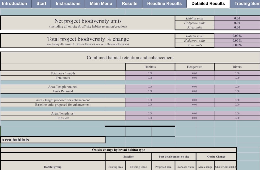
Task: Select Baseline units proposed for enhancement Rivers cell
Action: point(237,105)
